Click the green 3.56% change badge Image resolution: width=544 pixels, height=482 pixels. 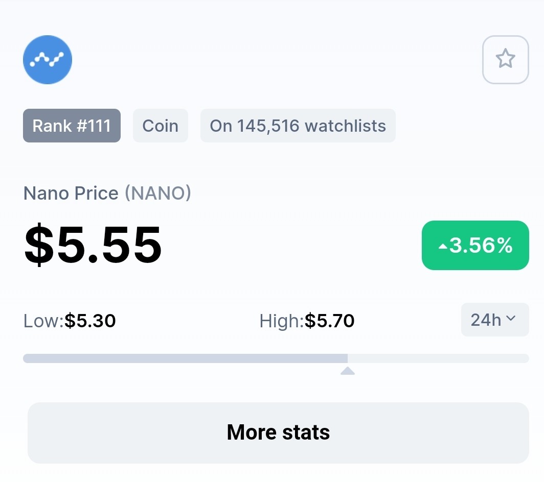(475, 245)
